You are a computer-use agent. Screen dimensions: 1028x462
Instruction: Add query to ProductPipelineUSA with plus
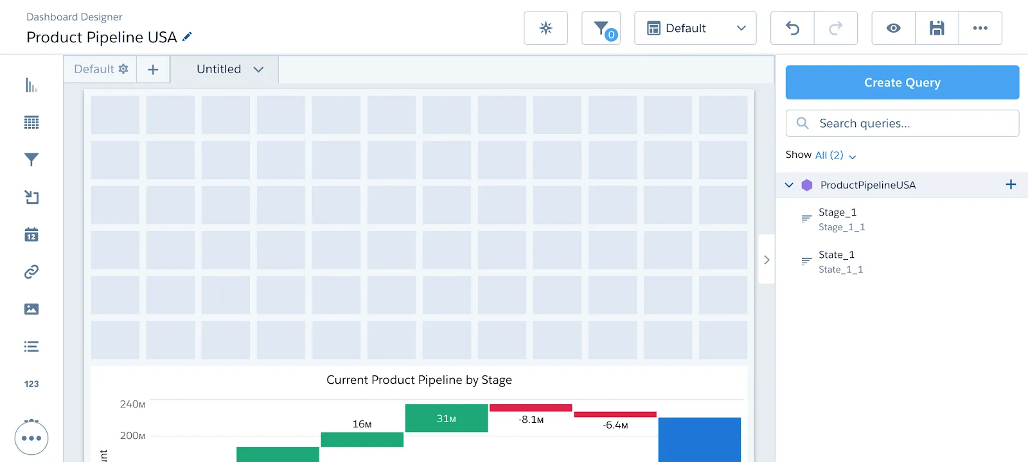1011,185
